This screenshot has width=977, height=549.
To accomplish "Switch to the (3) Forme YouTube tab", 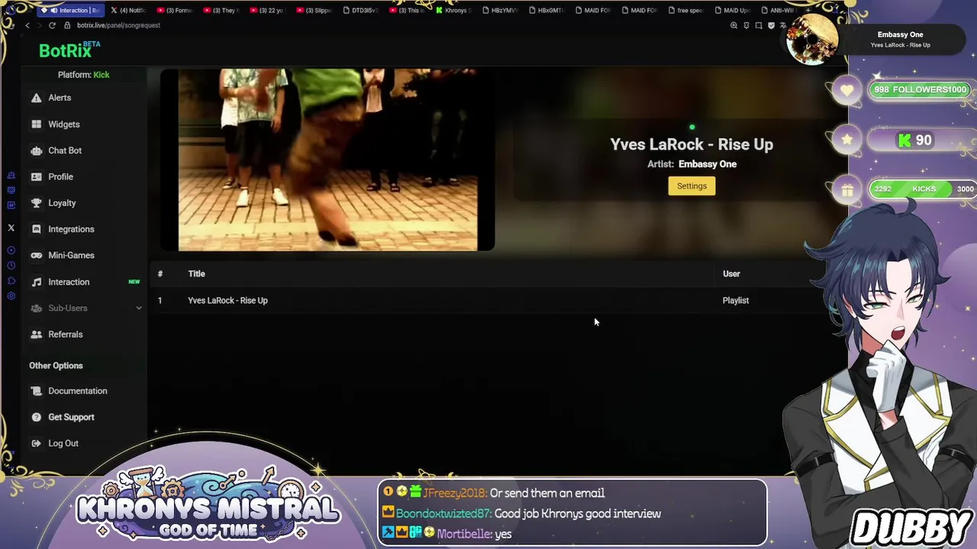I will pyautogui.click(x=175, y=10).
